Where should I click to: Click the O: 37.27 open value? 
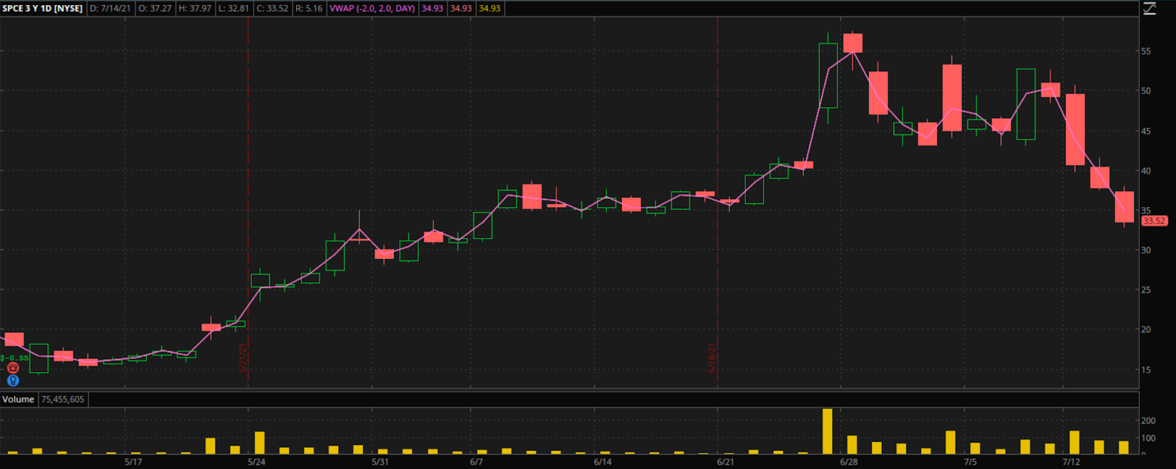(x=155, y=9)
